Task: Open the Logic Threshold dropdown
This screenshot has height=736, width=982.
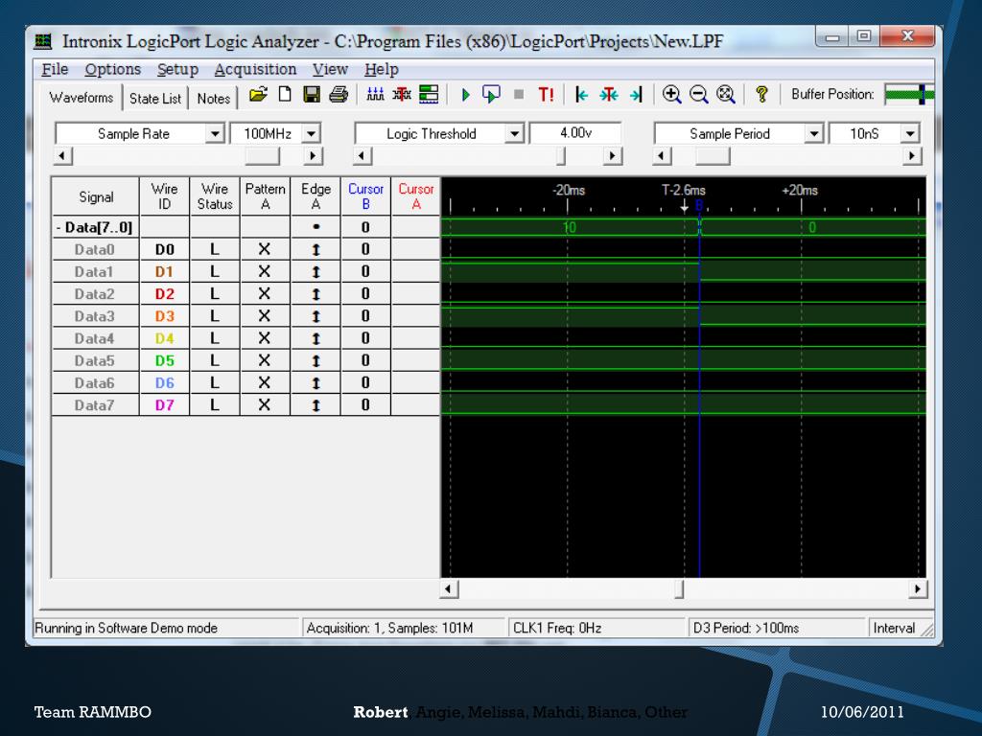Action: [x=515, y=134]
